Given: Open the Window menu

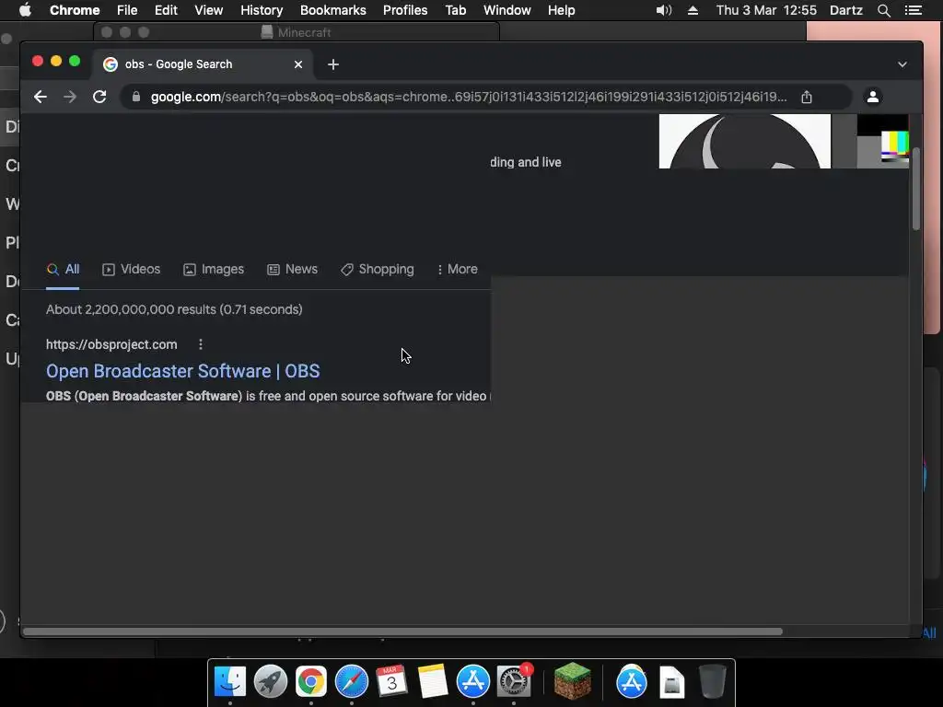Looking at the screenshot, I should click(x=507, y=10).
